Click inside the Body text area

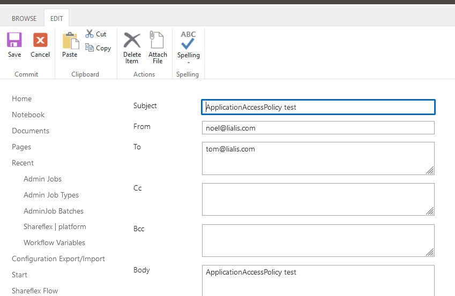(x=318, y=280)
